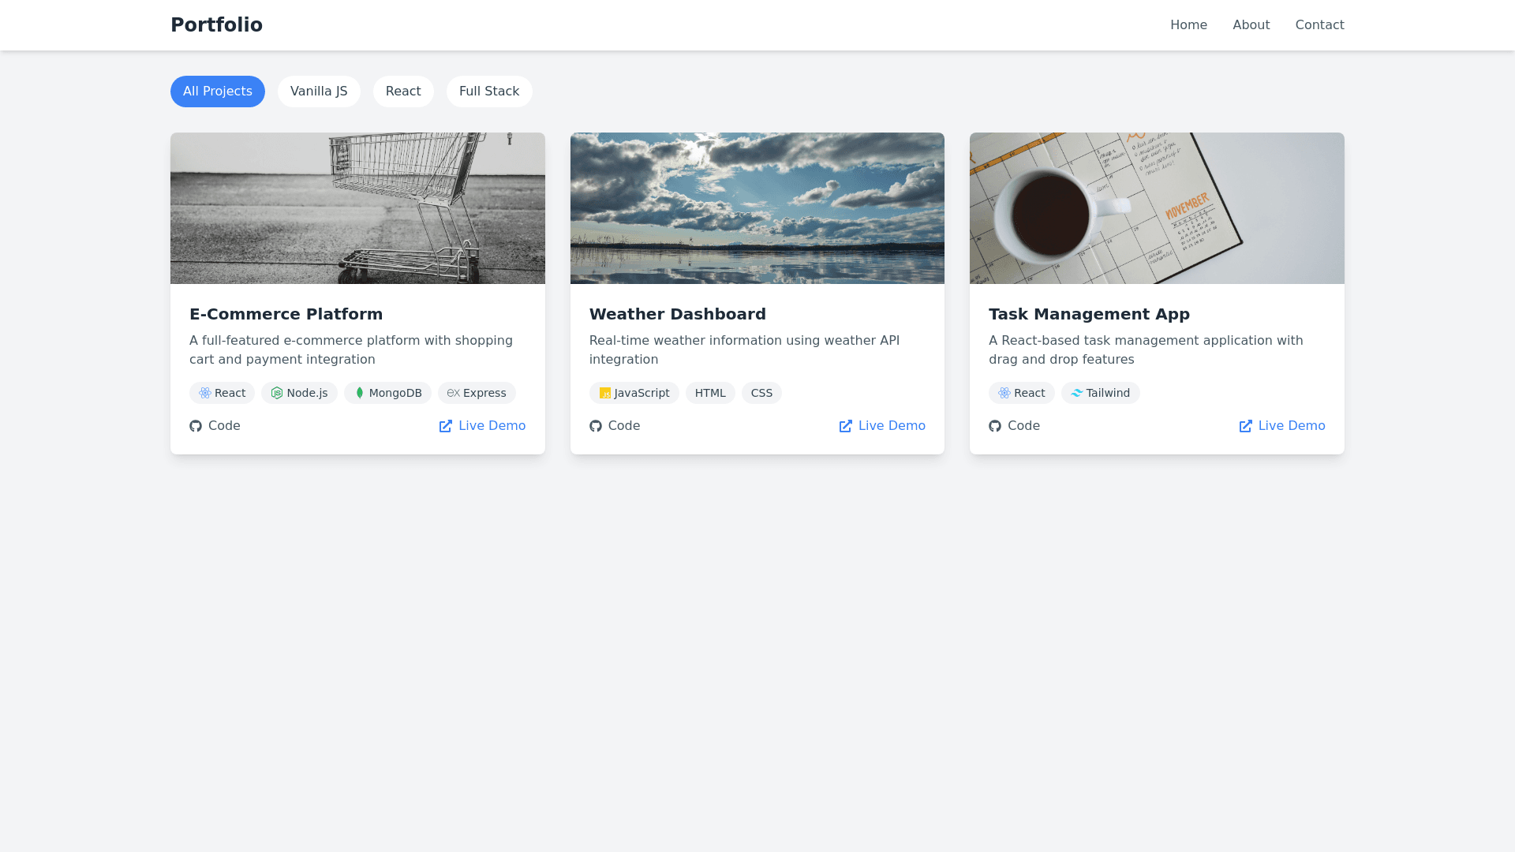Click external link icon on E-Commerce card

(x=446, y=426)
